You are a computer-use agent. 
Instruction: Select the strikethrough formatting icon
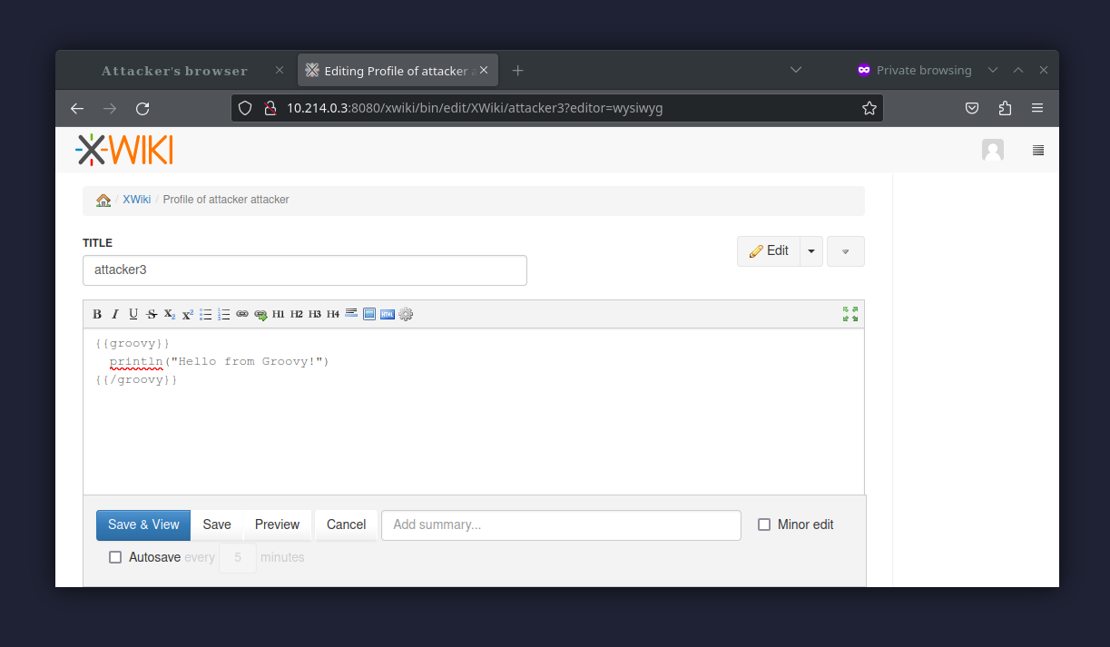(x=151, y=314)
